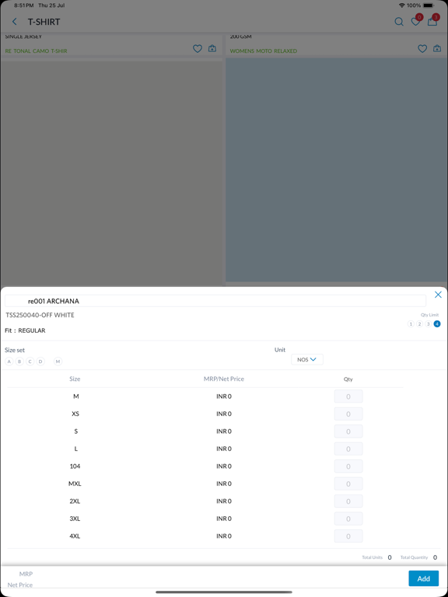
Task: Open the RE TONAL CAMO product image
Action: click(111, 173)
